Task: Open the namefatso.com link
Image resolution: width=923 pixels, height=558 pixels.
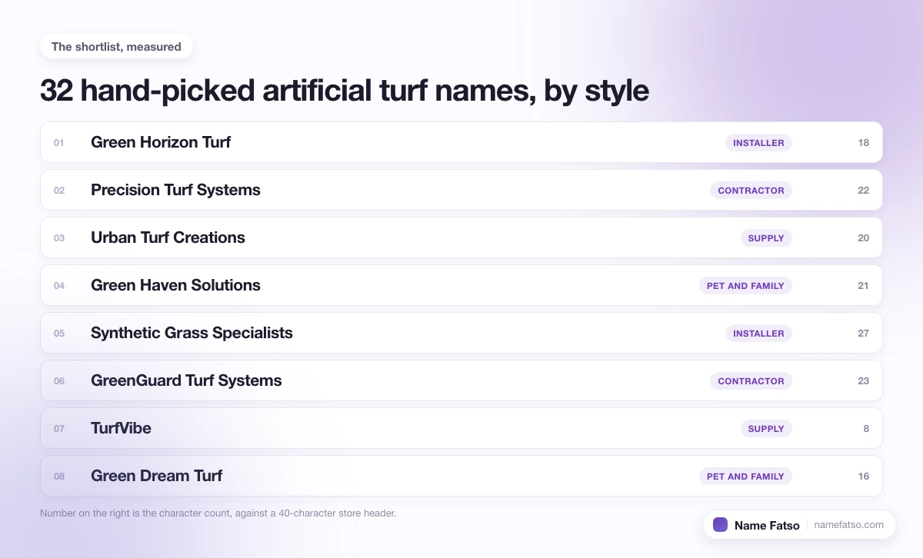Action: click(x=849, y=525)
